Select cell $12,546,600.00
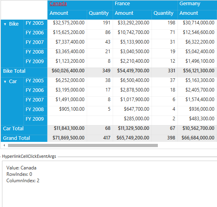The image size is (217, 207). click(197, 34)
